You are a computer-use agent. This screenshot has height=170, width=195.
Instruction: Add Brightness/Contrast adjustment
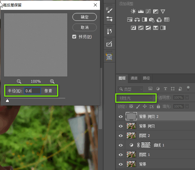coord(133,11)
